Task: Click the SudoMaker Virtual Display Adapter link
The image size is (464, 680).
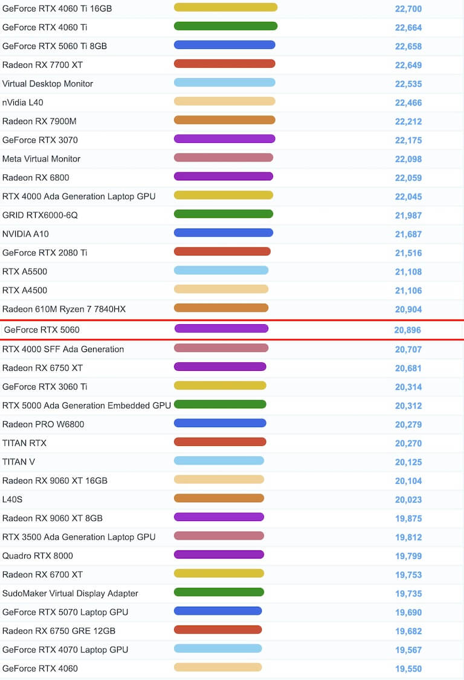Action: pyautogui.click(x=70, y=593)
